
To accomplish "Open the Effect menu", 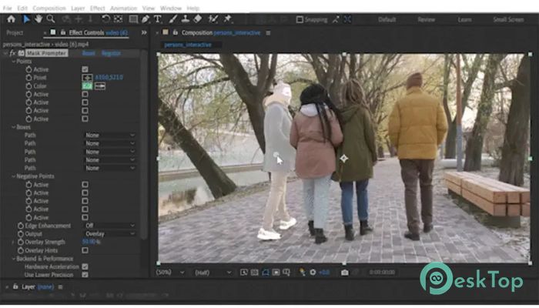I will click(x=97, y=8).
